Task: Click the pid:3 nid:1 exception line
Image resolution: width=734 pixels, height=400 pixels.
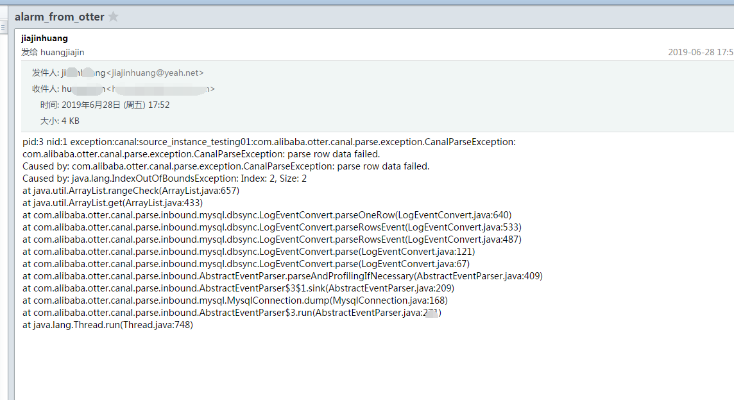Action: tap(269, 142)
